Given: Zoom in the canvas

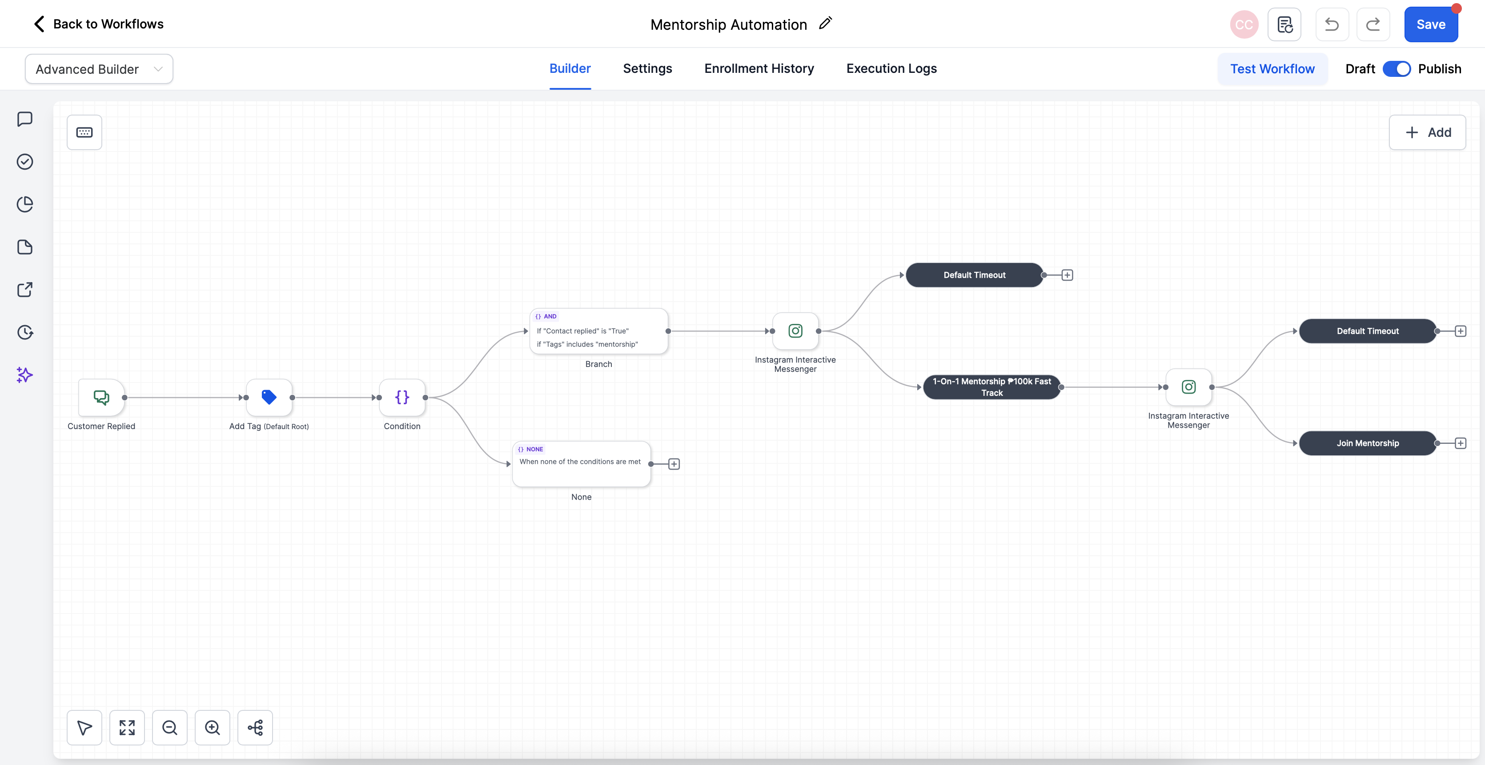Looking at the screenshot, I should click(212, 728).
